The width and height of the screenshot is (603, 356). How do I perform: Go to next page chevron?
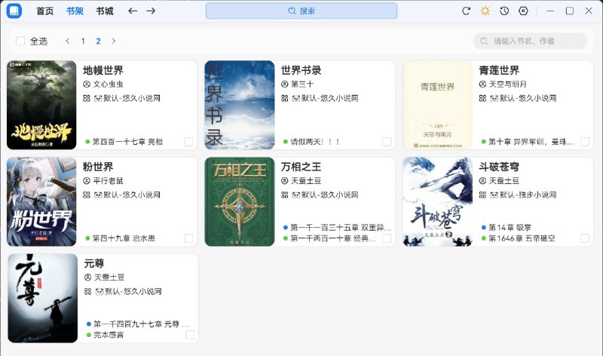(x=114, y=41)
